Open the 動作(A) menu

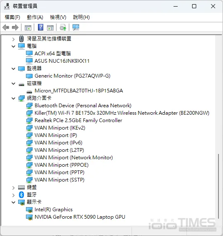coord(35,17)
